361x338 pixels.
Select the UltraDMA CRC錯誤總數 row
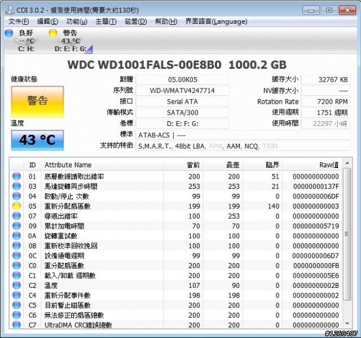click(177, 324)
